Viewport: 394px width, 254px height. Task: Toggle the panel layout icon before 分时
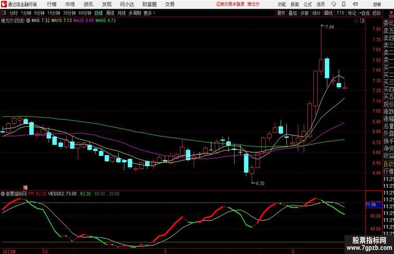point(4,13)
